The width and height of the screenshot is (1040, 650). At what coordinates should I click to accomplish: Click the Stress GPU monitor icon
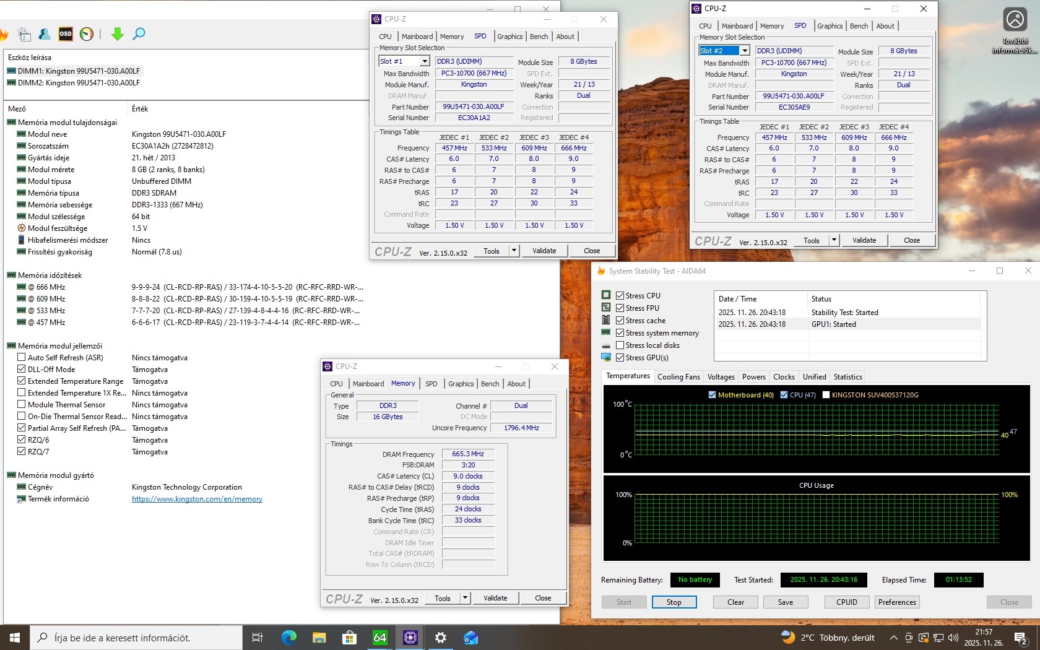pos(606,357)
